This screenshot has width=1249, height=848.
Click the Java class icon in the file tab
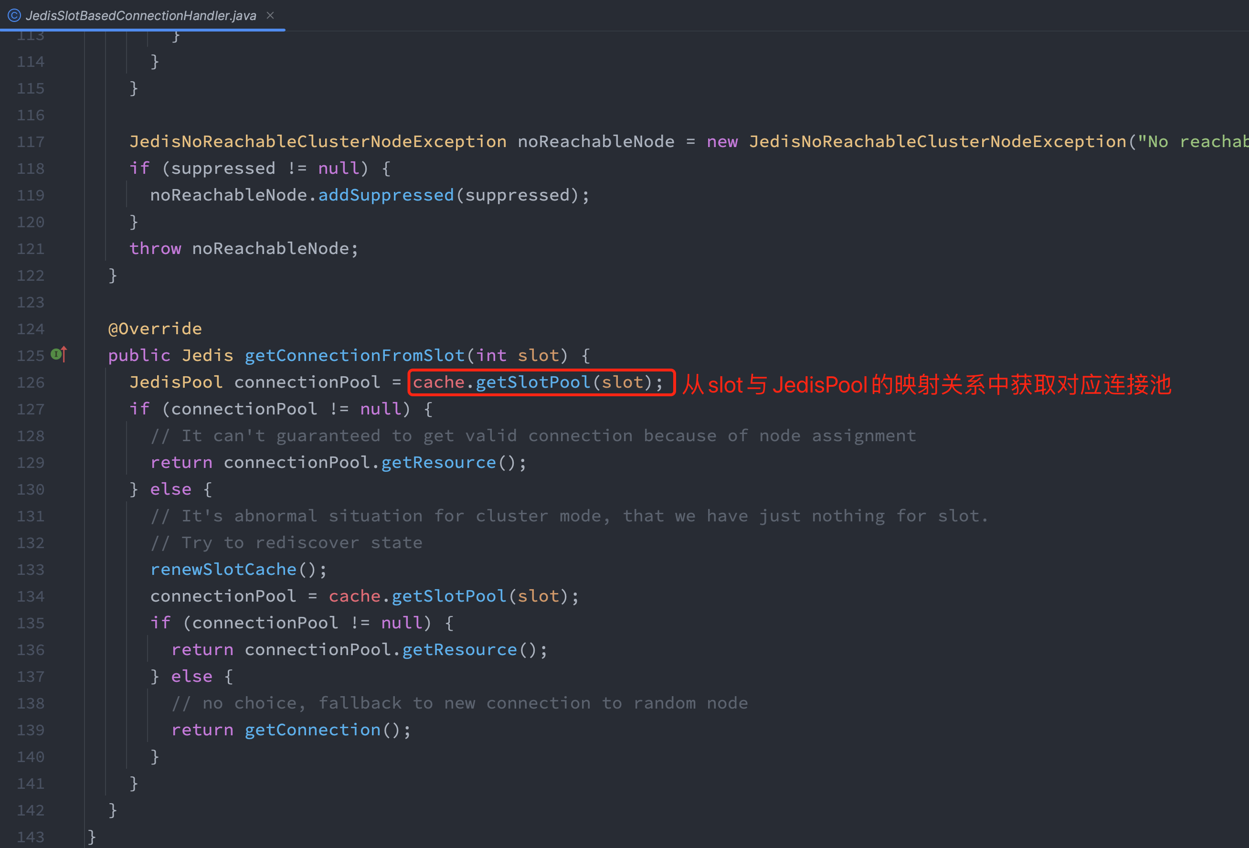14,16
